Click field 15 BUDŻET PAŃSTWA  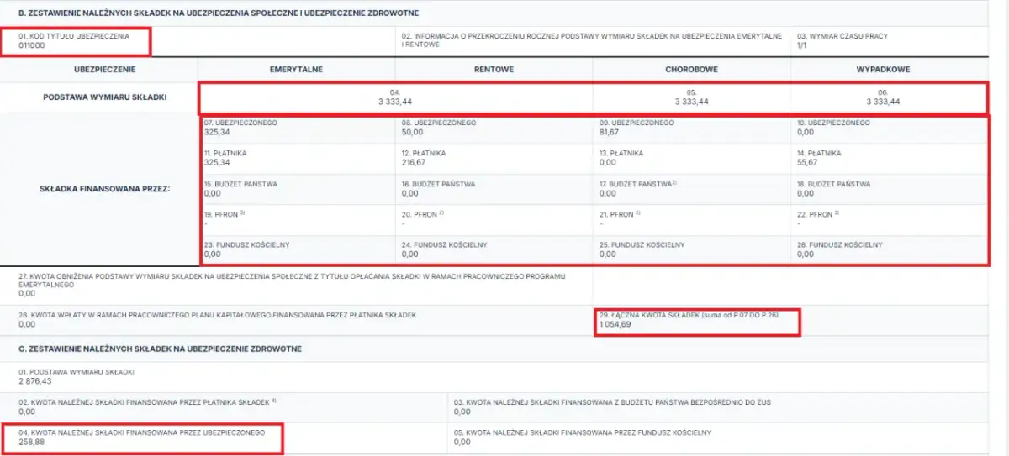(x=296, y=189)
